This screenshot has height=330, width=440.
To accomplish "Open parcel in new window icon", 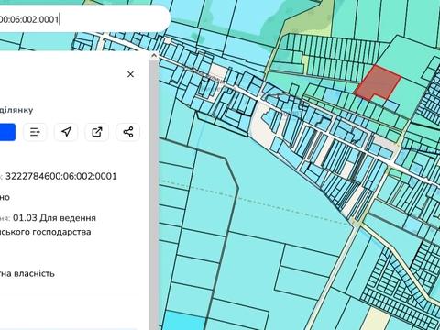I will (97, 132).
